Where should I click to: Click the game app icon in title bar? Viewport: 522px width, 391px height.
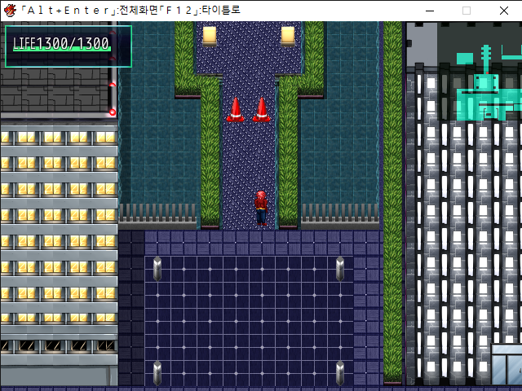coord(11,11)
